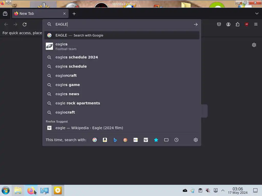Search history using the clock icon
262x196 pixels.
pyautogui.click(x=177, y=140)
